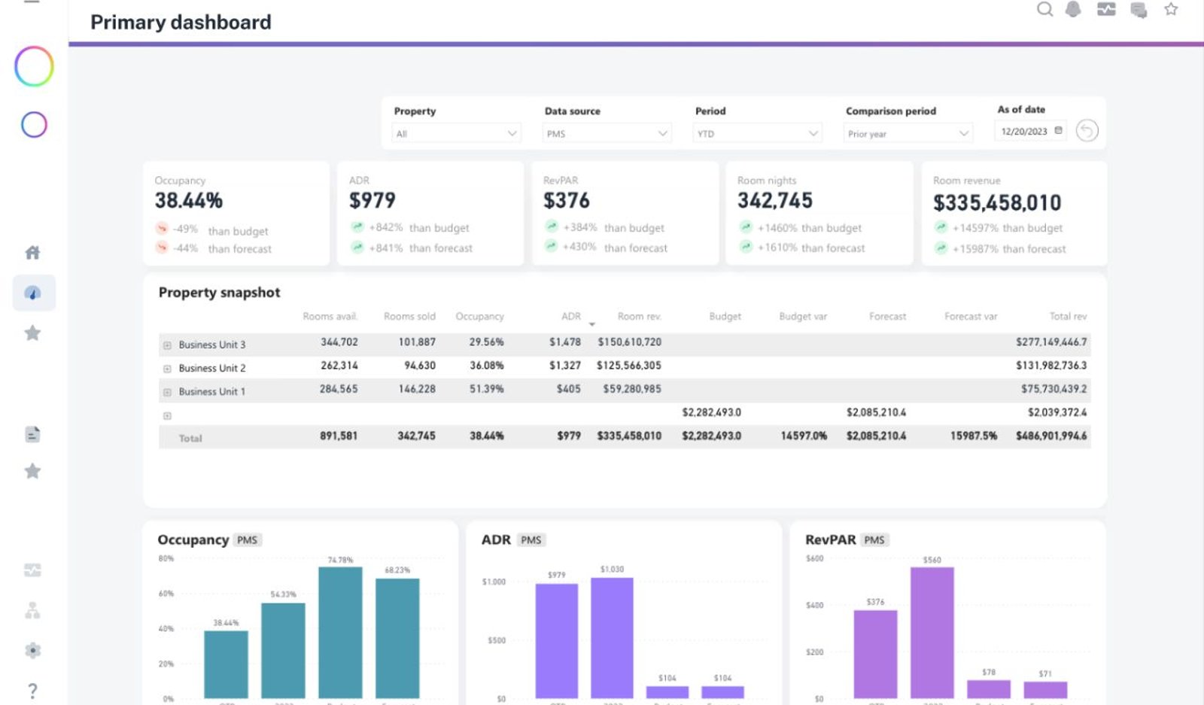Open help via the question mark icon

pyautogui.click(x=32, y=691)
